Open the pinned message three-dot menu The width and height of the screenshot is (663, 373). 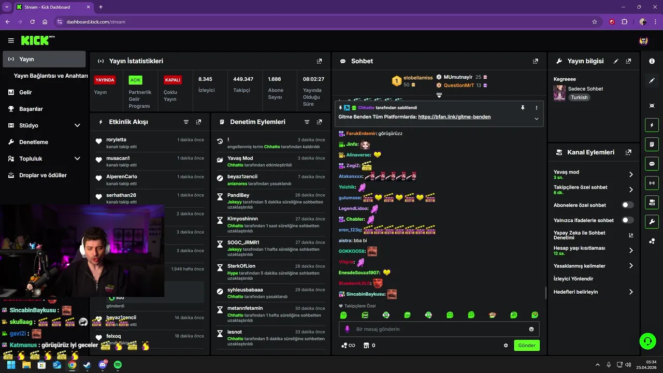(x=536, y=108)
